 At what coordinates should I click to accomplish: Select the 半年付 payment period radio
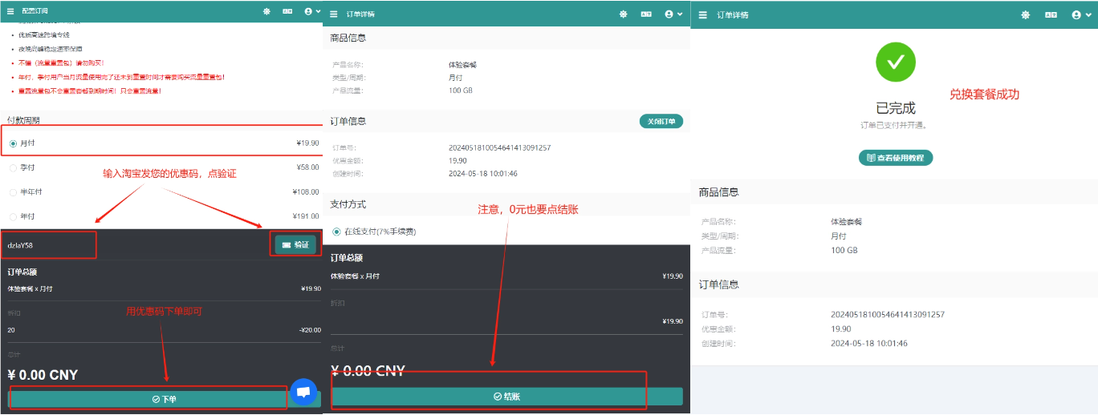(13, 192)
